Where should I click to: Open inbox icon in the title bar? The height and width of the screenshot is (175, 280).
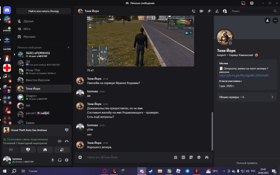(x=243, y=3)
